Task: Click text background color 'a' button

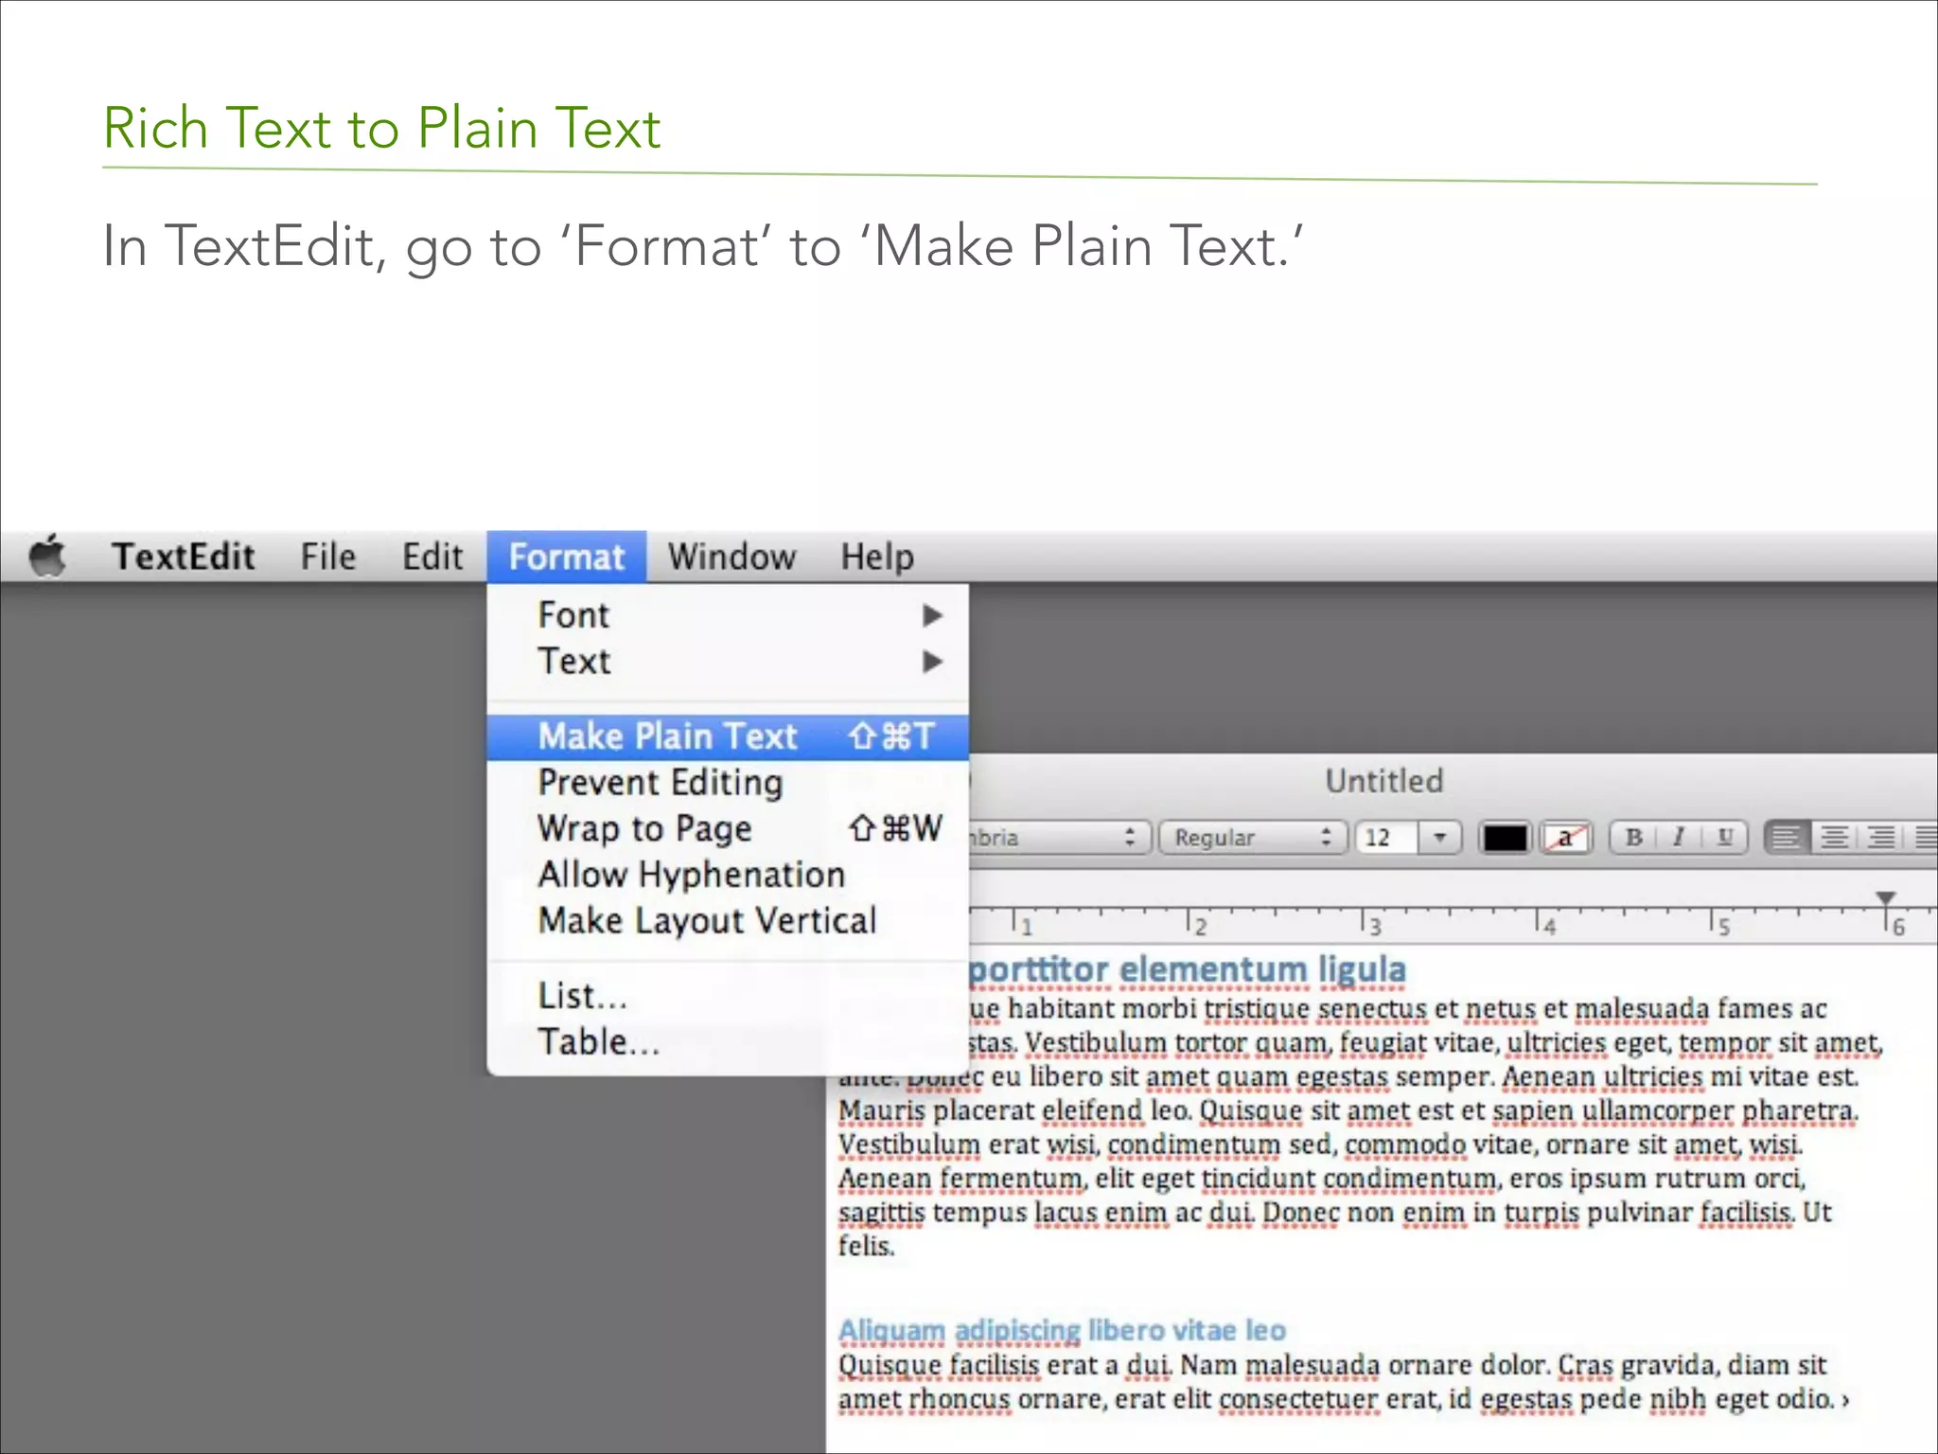Action: coord(1566,838)
